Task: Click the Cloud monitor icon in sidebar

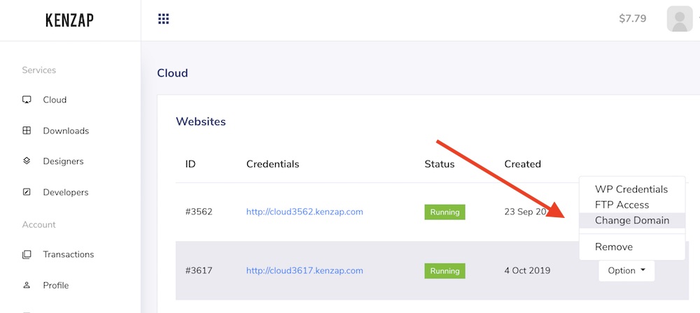Action: point(27,99)
